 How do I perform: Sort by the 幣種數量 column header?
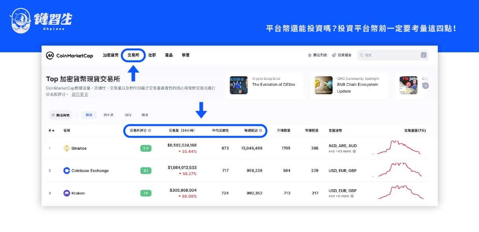point(312,131)
